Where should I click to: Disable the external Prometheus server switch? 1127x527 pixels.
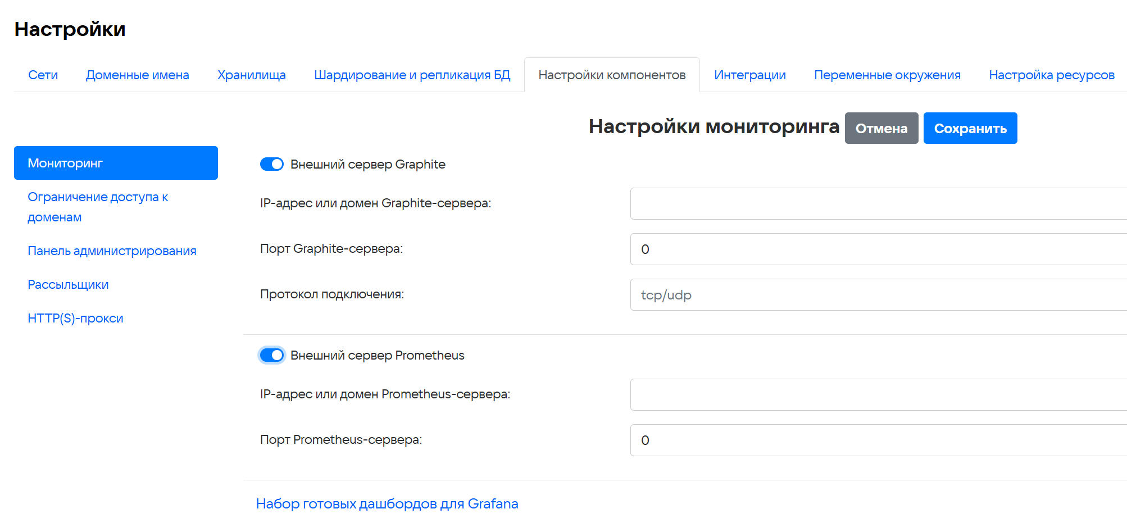click(x=272, y=355)
